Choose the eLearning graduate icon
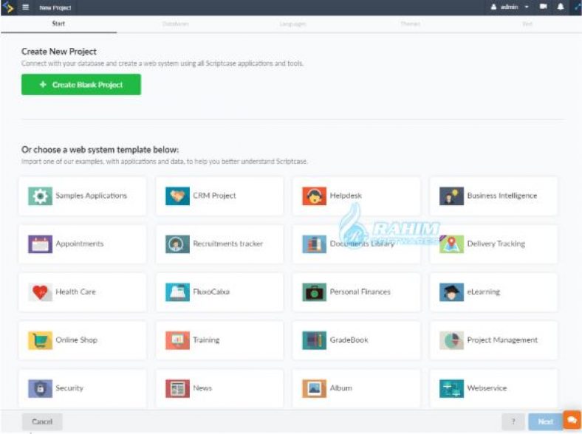Viewport: 582px width, 434px height. 451,292
